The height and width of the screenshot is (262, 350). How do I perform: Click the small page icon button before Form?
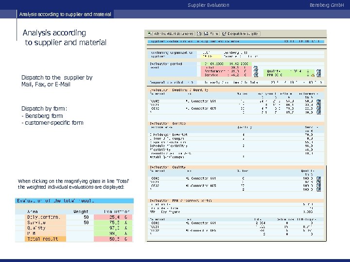pyautogui.click(x=199, y=33)
